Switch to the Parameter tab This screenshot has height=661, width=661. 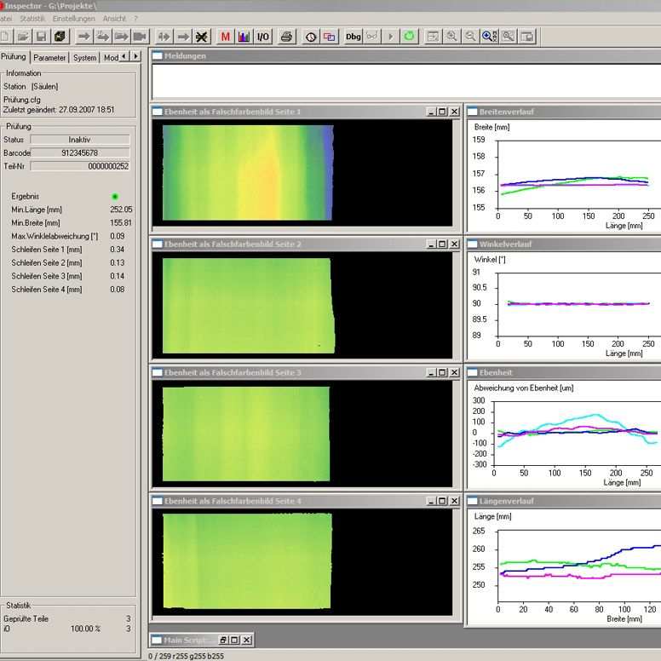click(49, 58)
